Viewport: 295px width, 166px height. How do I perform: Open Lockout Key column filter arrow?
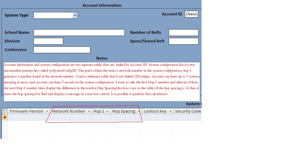pos(170,111)
